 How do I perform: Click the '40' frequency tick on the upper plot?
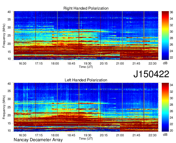click(9, 12)
